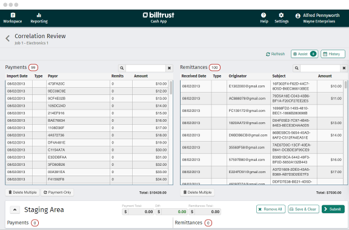The image size is (349, 230).
Task: Click the Save & Clear button
Action: [304, 209]
